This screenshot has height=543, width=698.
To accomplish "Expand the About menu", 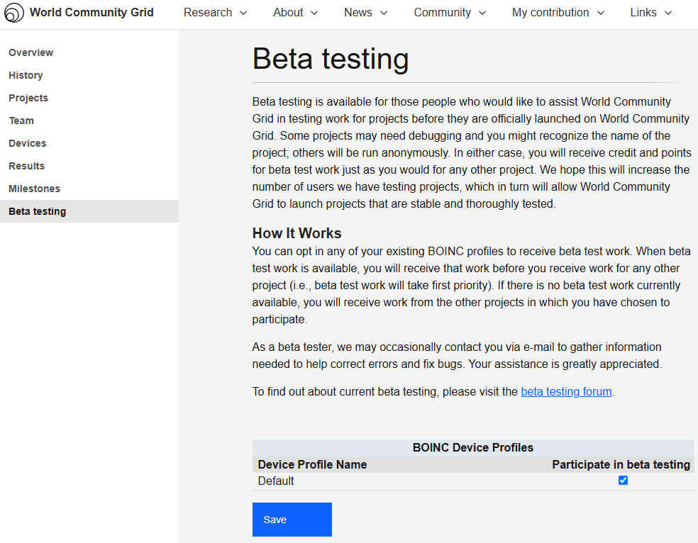I will (295, 13).
